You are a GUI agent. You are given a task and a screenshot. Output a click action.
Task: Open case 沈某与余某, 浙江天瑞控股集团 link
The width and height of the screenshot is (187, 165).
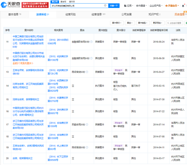click(x=28, y=86)
